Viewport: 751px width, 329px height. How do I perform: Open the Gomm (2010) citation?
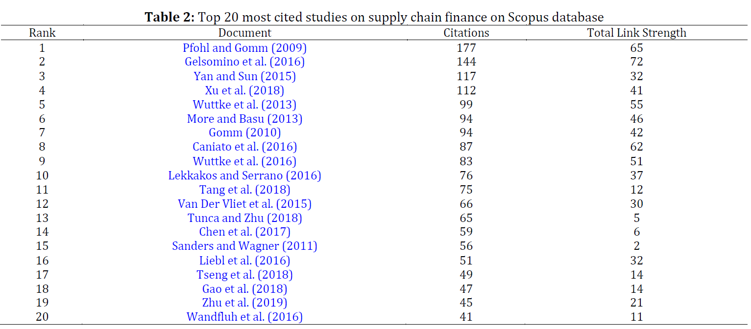[x=244, y=132]
